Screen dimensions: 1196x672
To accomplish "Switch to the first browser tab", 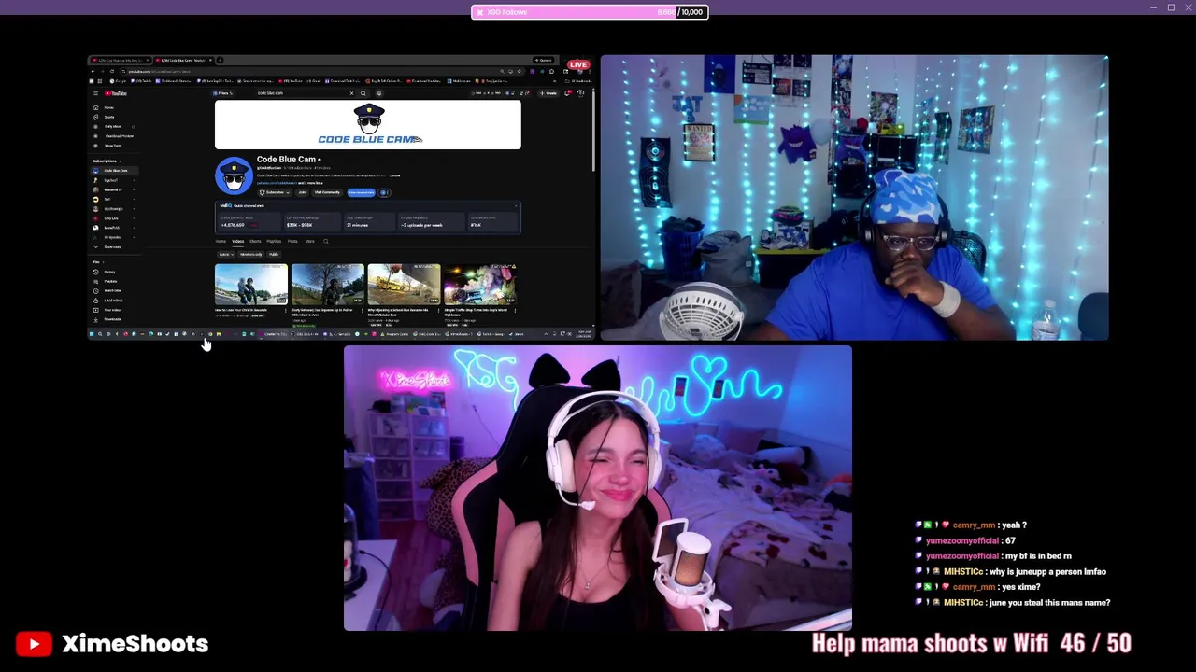I will (x=121, y=60).
